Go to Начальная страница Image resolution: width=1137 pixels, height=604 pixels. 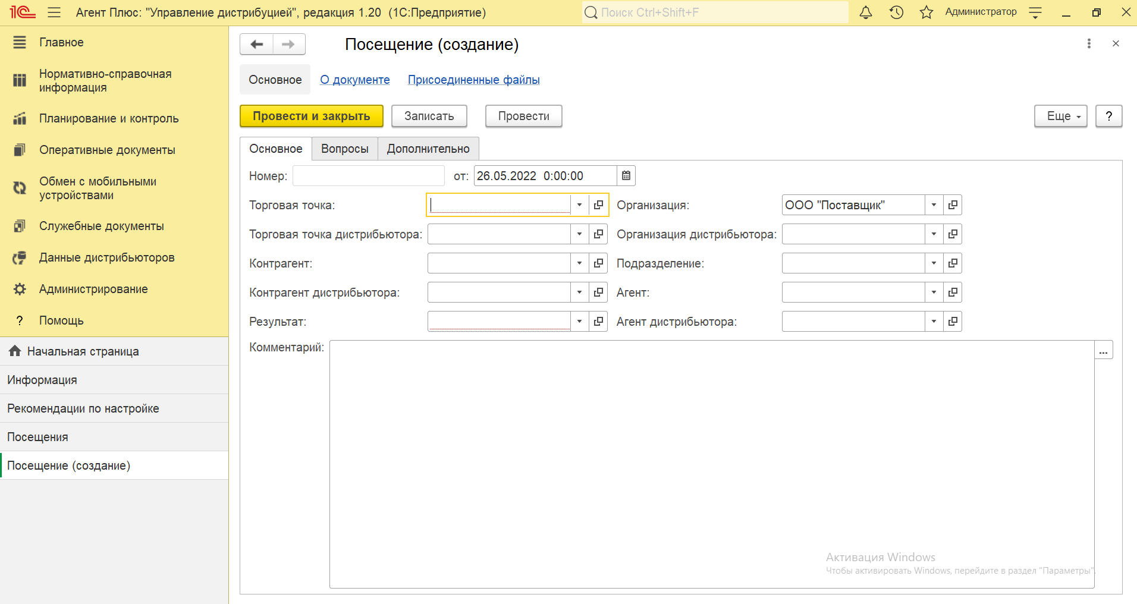coord(114,351)
